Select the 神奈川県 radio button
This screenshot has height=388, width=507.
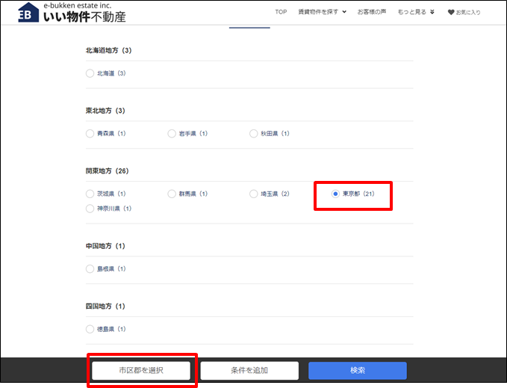tap(90, 209)
